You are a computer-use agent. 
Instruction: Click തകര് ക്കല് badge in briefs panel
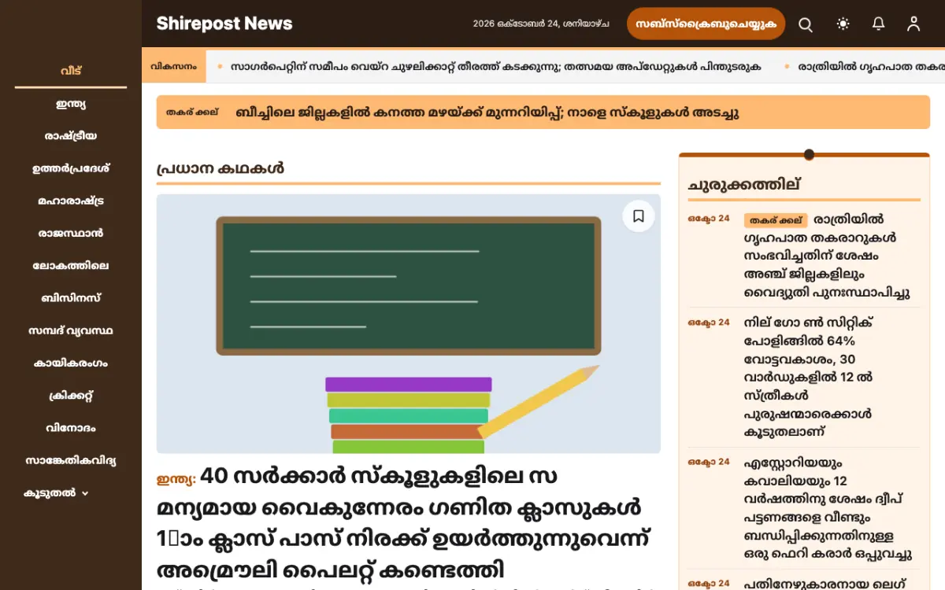[776, 220]
